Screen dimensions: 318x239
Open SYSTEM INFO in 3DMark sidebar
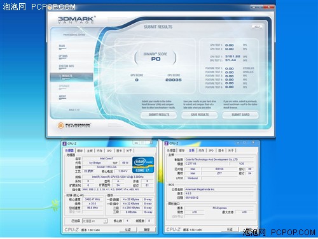tap(66, 66)
